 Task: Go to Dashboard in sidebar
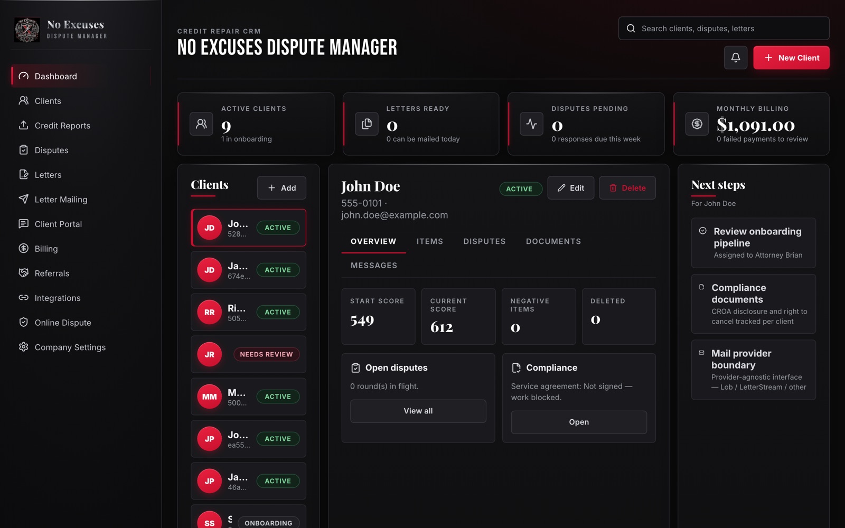tap(81, 76)
